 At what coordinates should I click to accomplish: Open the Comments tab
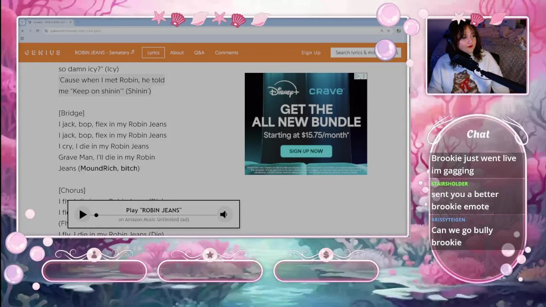pos(227,52)
